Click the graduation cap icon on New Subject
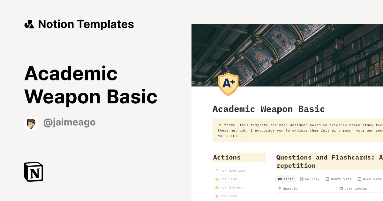The image size is (383, 201). [217, 188]
